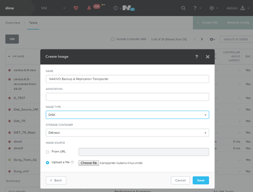Expand the Image Type DISK dropdown
Screen dimensions: 253x192
point(127,115)
